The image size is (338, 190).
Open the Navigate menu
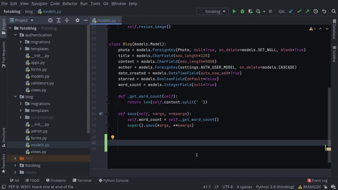[39, 4]
